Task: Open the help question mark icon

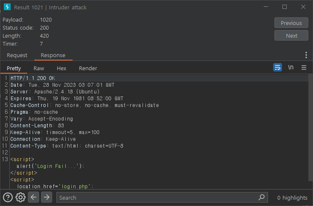Action: (8, 197)
